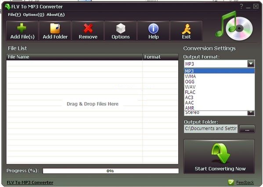
Task: Click the green plus Add File(s) icon
Action: point(22,28)
